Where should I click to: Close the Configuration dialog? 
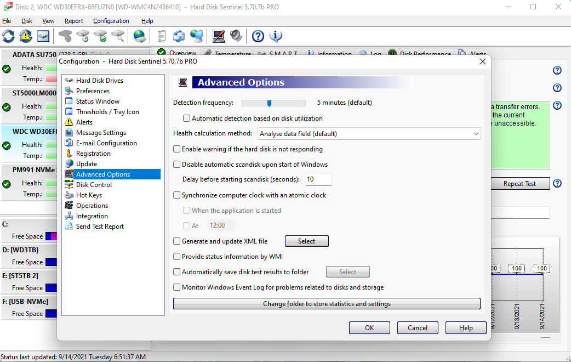coord(483,61)
